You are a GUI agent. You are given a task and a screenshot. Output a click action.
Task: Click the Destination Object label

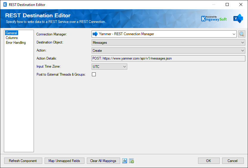[50, 42]
